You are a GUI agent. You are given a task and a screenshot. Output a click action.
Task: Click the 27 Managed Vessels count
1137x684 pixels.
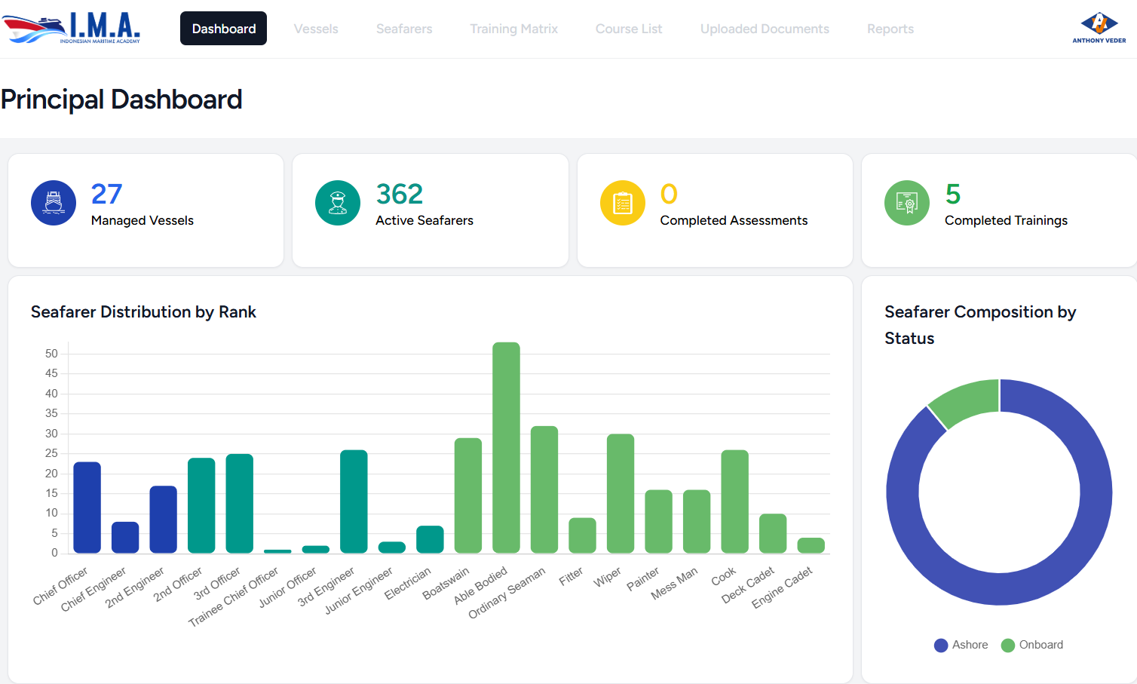pyautogui.click(x=106, y=195)
